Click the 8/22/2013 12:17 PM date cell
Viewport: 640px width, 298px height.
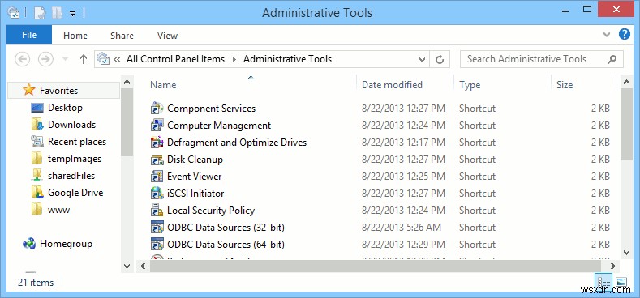tap(403, 143)
